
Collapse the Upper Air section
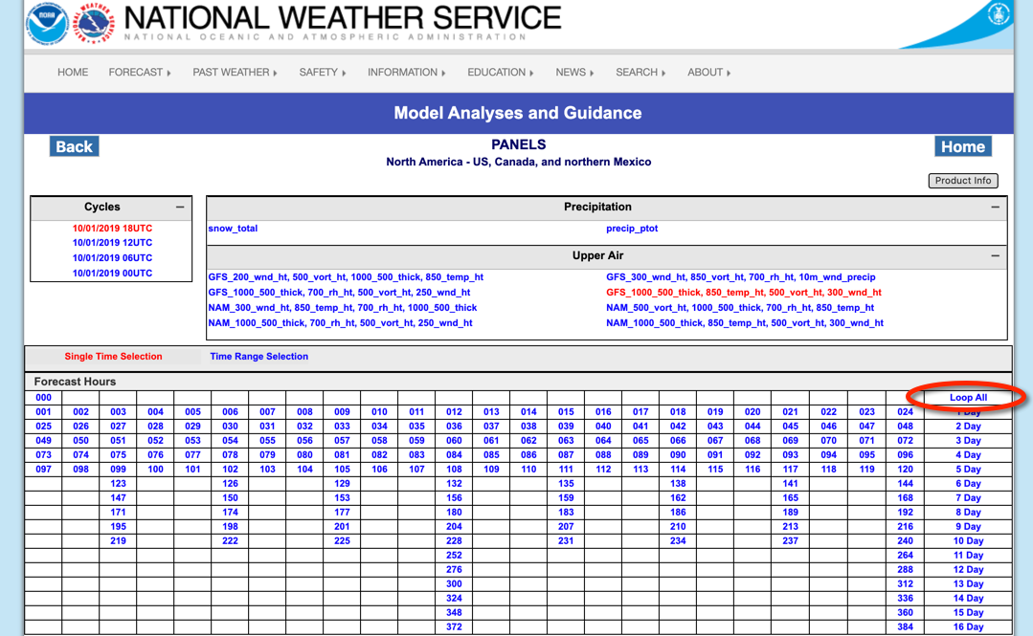point(995,255)
